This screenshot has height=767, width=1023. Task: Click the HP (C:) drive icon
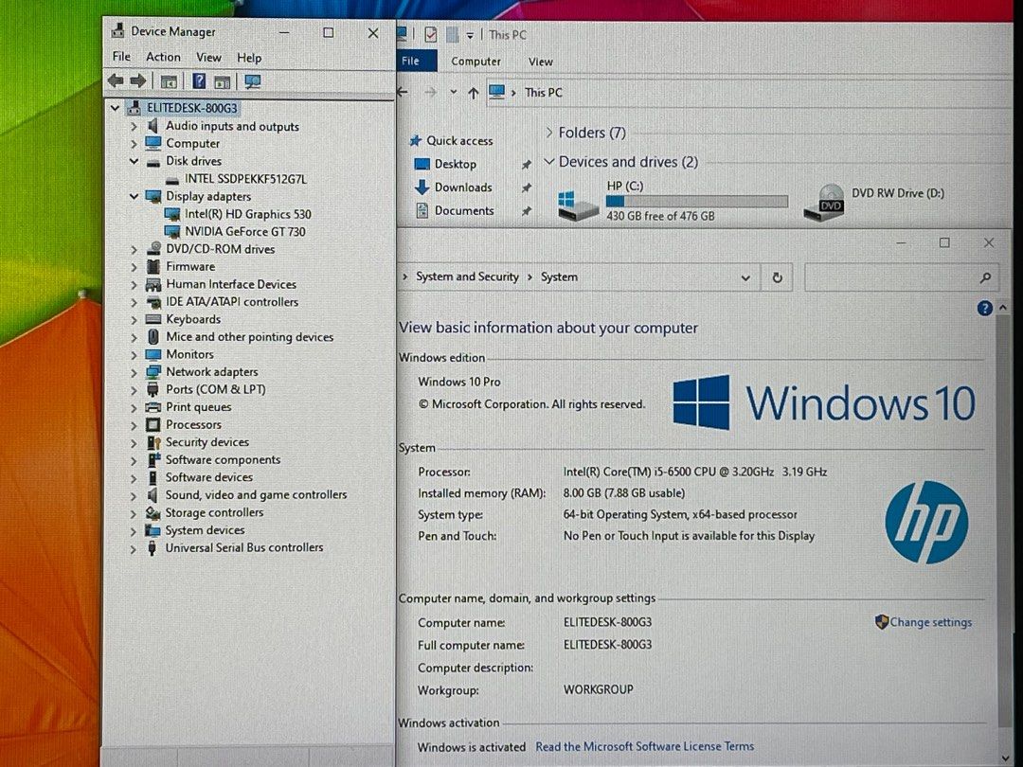coord(578,205)
